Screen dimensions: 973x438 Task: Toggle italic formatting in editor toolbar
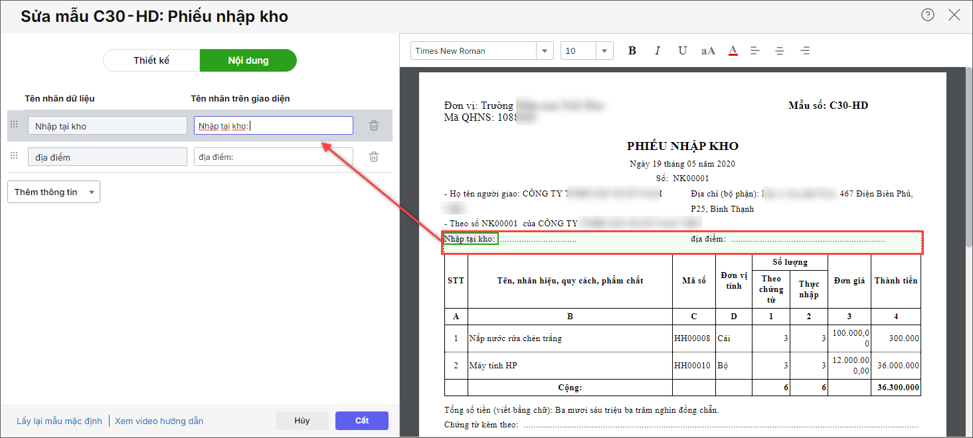[658, 50]
